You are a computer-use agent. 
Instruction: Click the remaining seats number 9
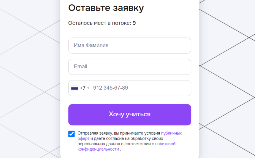(x=134, y=23)
